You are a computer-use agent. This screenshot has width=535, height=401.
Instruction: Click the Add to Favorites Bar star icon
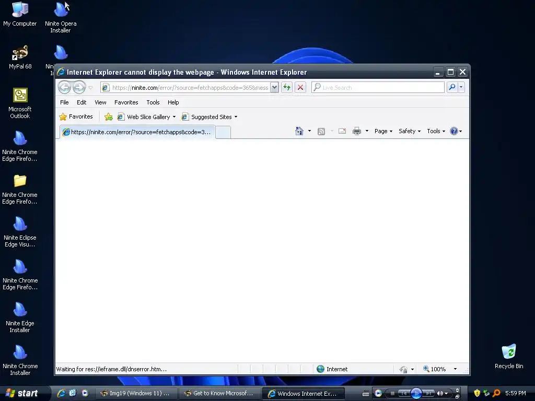point(109,117)
